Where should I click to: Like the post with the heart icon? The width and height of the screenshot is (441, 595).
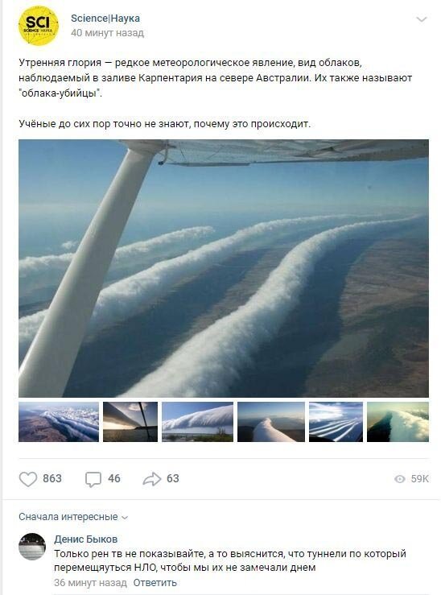(28, 479)
